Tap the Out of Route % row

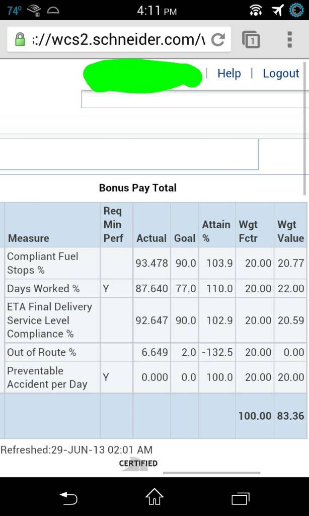pos(156,352)
